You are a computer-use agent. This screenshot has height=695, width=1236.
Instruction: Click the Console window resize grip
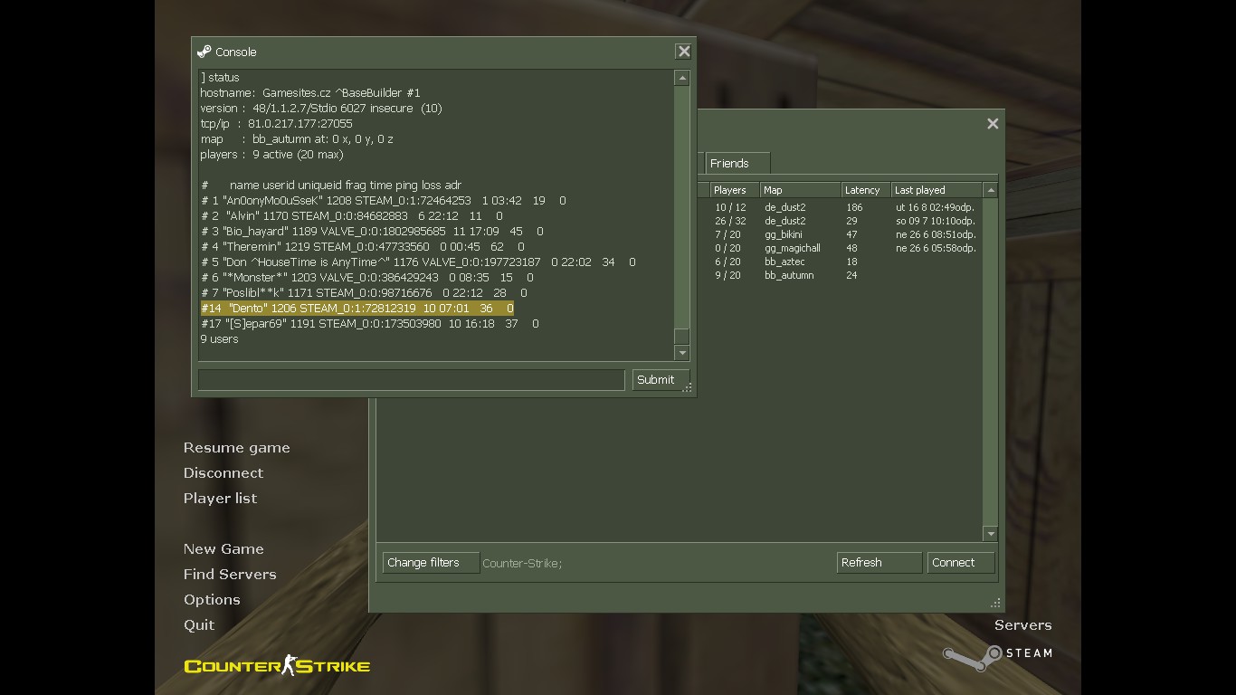pyautogui.click(x=688, y=388)
